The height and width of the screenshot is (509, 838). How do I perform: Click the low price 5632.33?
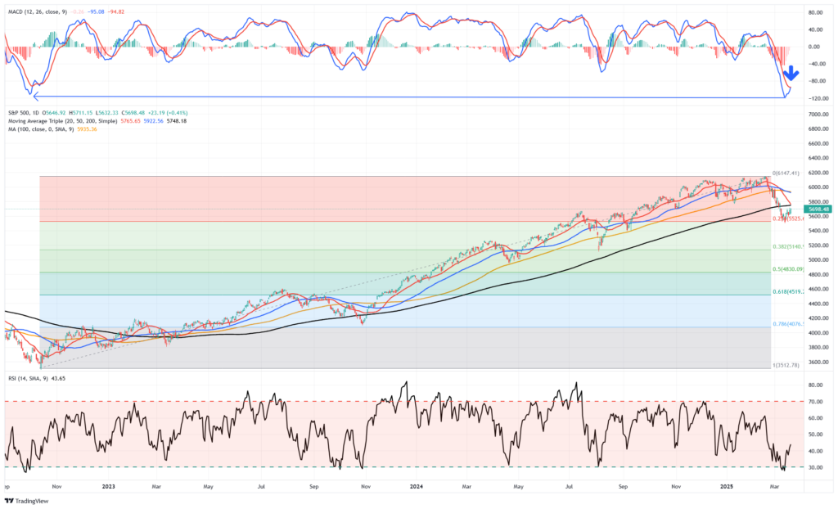(x=107, y=113)
